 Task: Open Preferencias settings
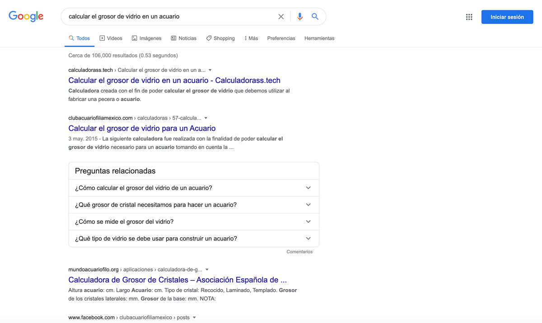(281, 38)
